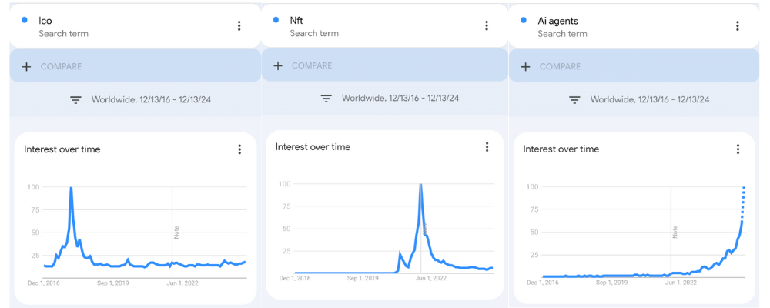Edit the Ico search term field

(135, 26)
